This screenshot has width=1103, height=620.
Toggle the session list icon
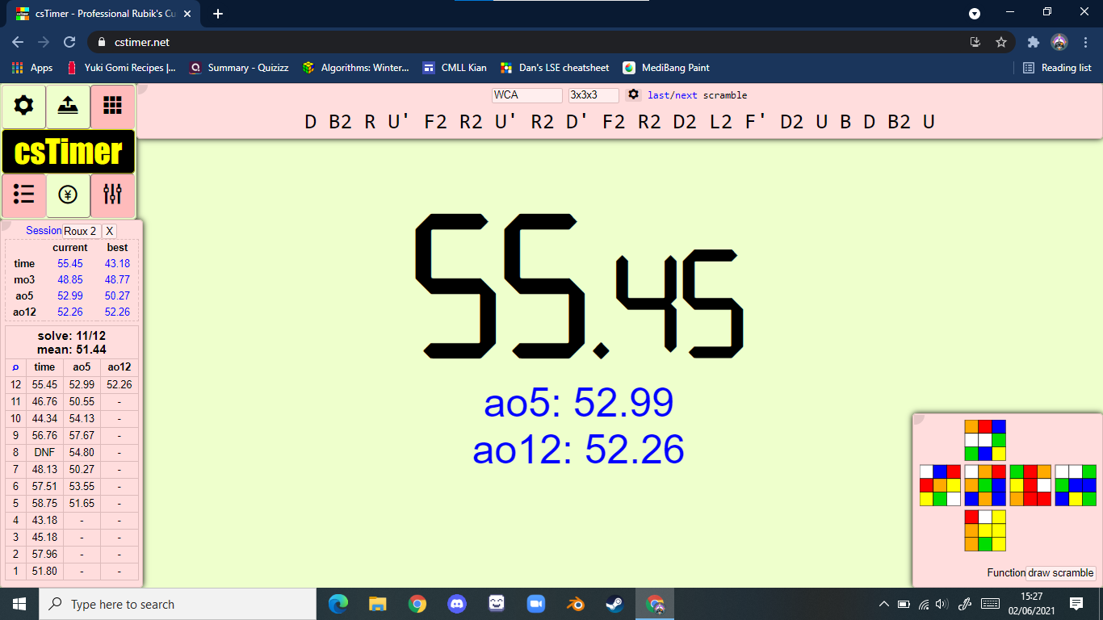coord(24,195)
